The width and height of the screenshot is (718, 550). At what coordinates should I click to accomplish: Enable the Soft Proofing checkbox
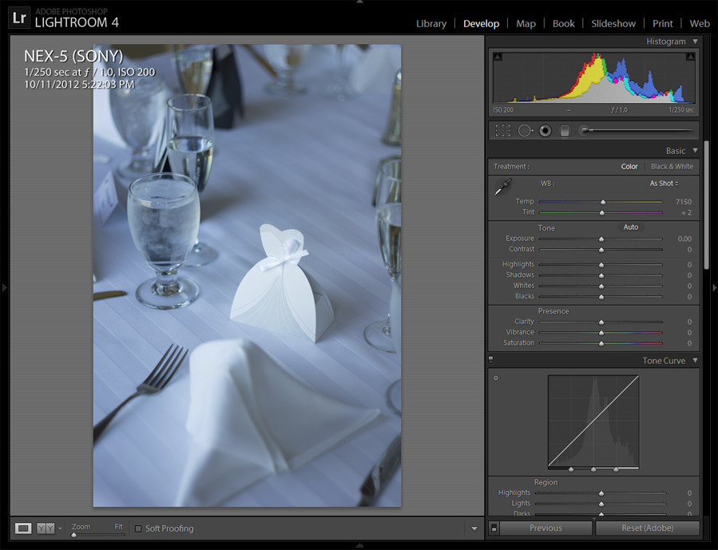pos(139,528)
